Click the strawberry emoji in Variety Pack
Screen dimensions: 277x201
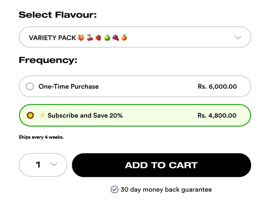98,38
